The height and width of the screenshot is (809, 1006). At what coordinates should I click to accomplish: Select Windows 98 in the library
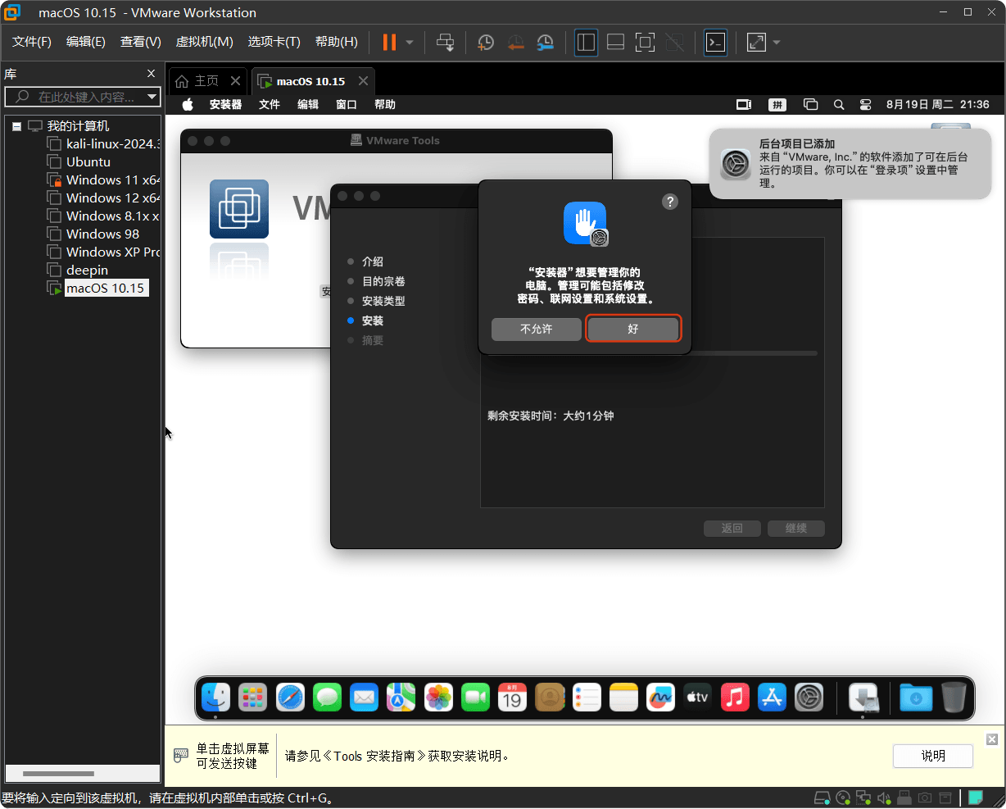(x=102, y=234)
